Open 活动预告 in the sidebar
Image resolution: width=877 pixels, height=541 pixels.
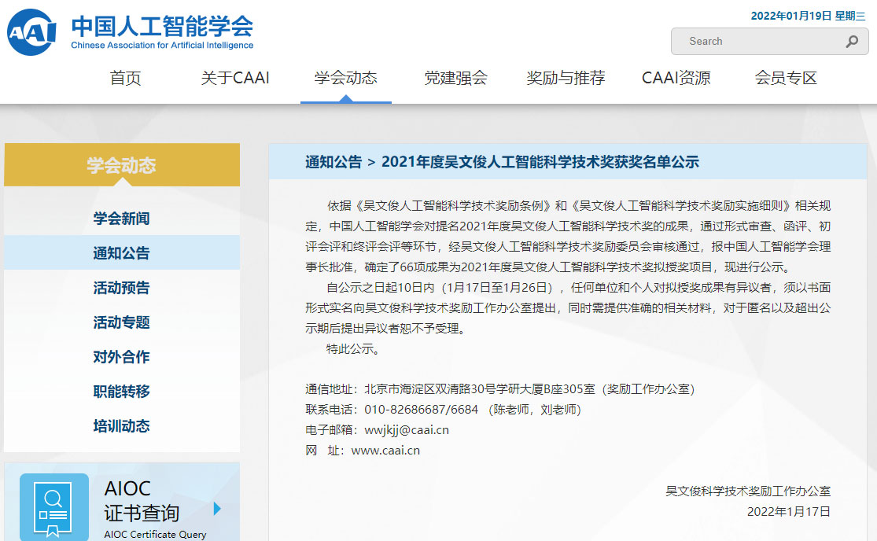coord(121,288)
